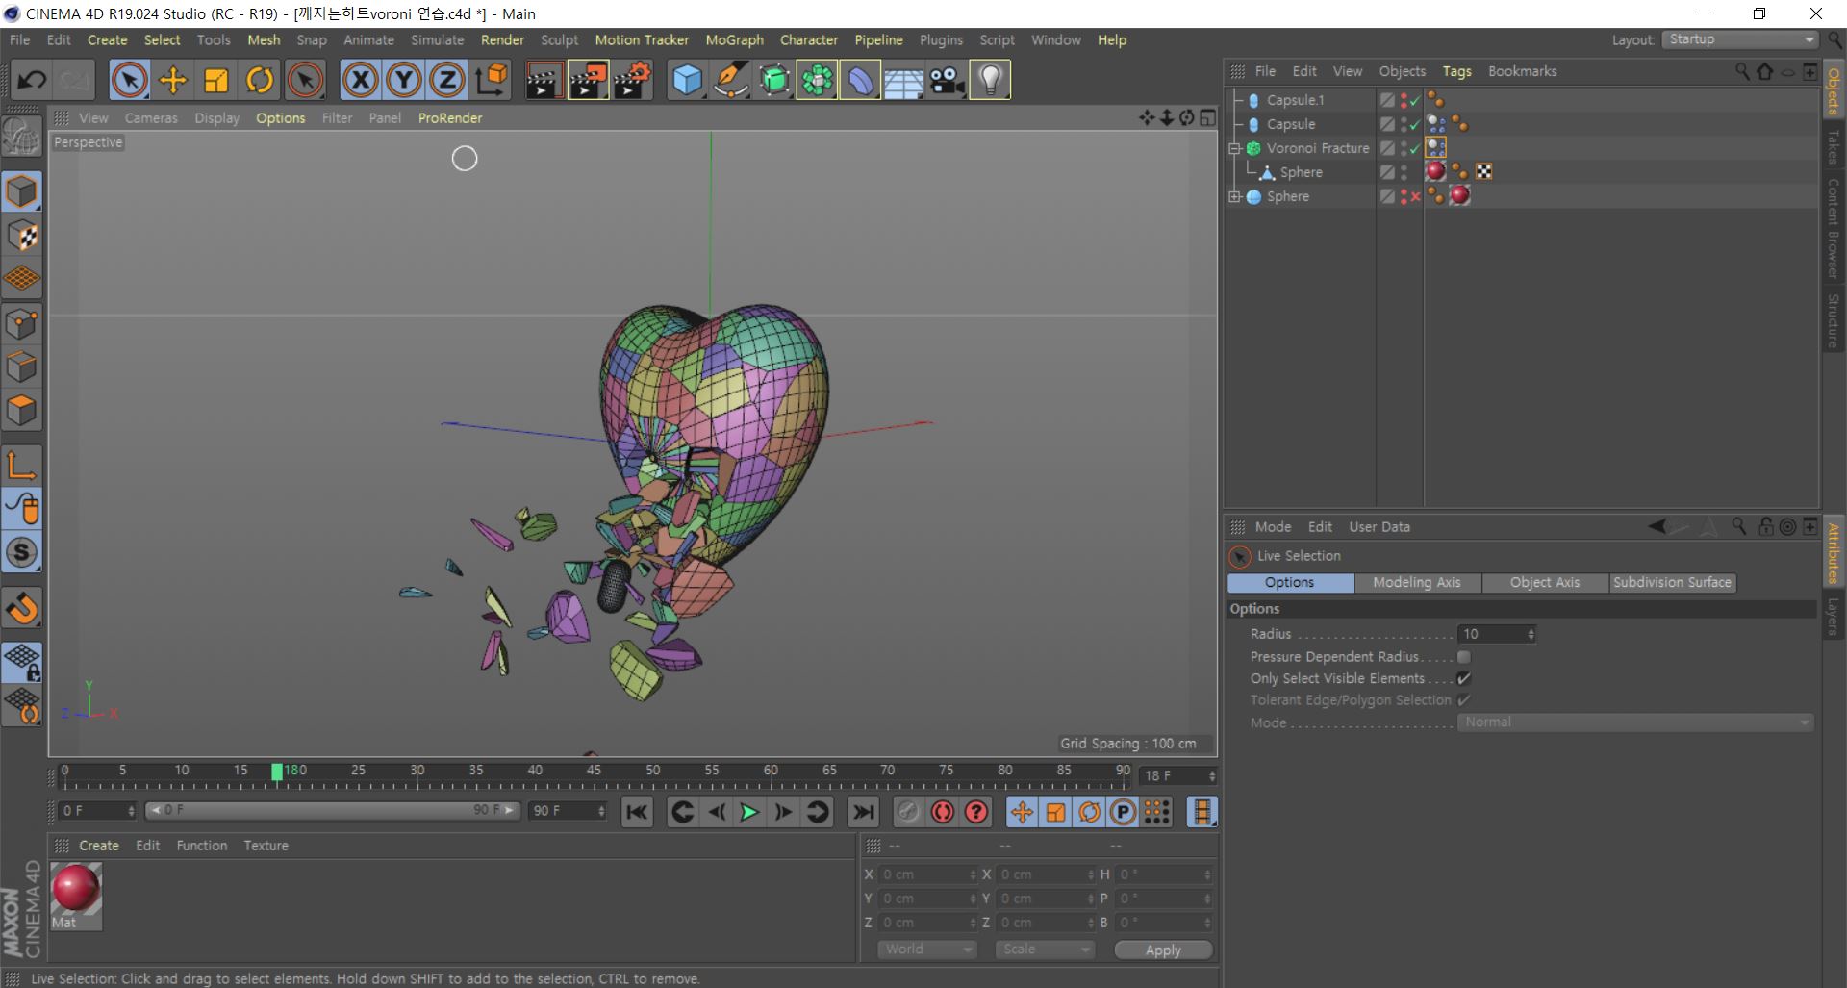Image resolution: width=1847 pixels, height=988 pixels.
Task: Open Layout Startup dropdown
Action: tap(1740, 39)
